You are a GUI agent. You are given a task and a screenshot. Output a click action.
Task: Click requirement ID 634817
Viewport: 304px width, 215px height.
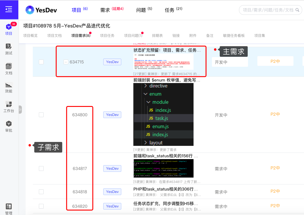point(80,168)
